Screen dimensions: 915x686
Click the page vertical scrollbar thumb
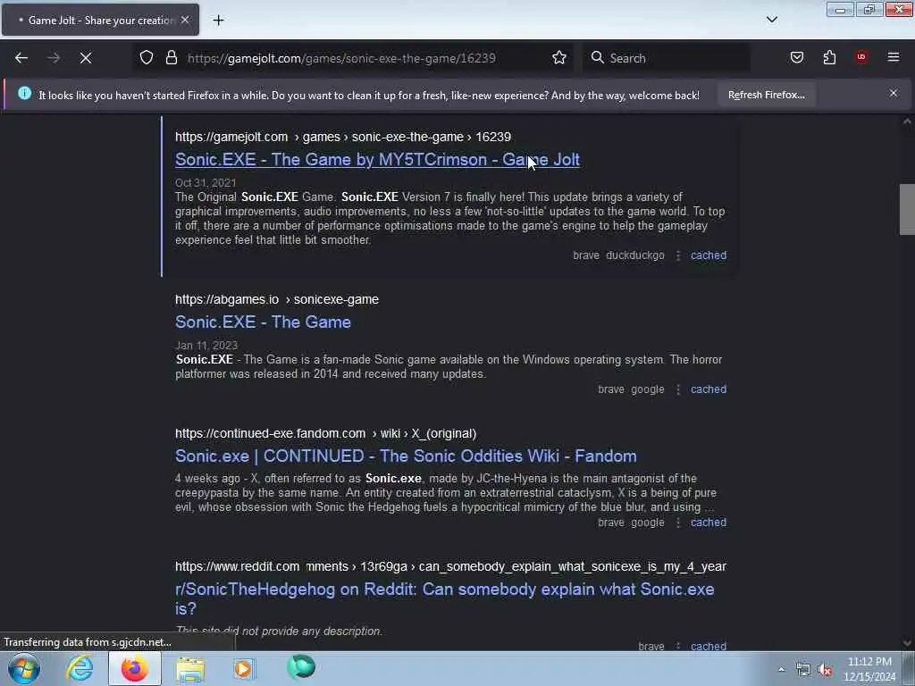[907, 209]
